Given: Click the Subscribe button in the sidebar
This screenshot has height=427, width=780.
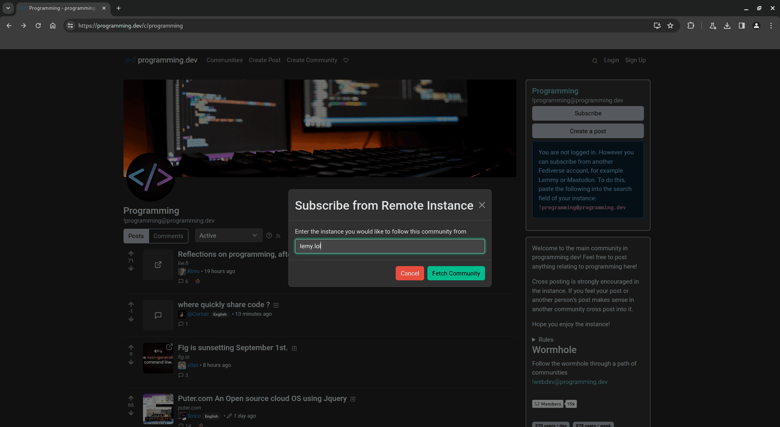Looking at the screenshot, I should tap(587, 113).
